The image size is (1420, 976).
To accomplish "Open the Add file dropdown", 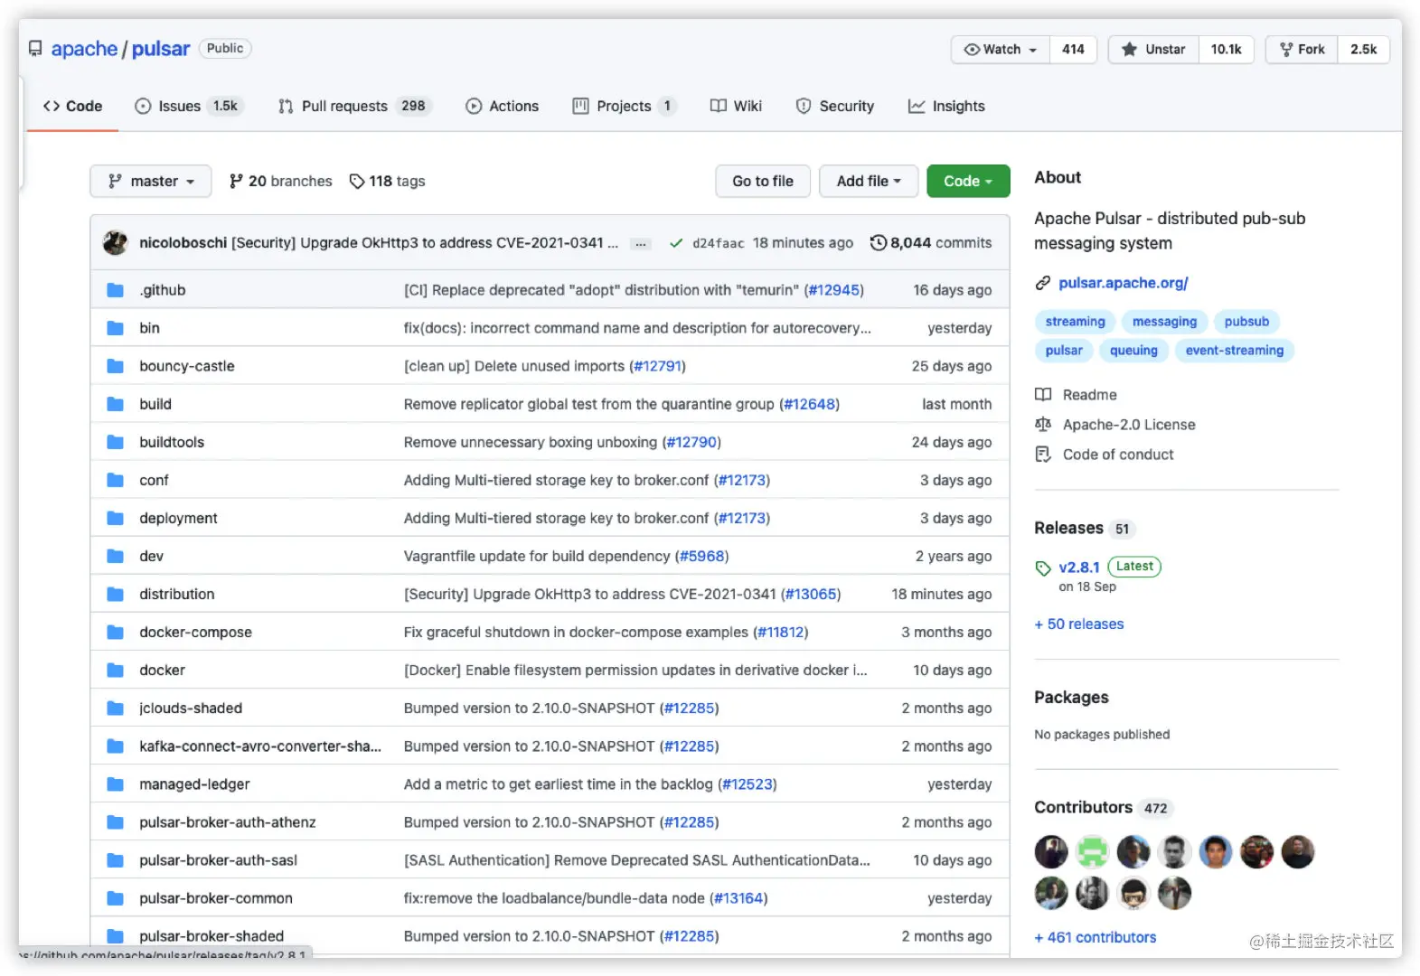I will (x=869, y=182).
